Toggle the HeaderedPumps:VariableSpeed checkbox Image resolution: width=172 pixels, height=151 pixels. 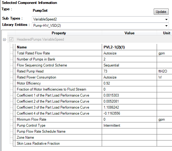[11, 39]
